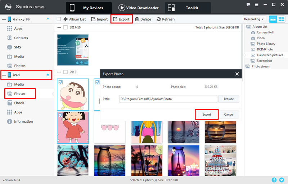
Task: Click Browse to choose export folder
Action: tap(229, 99)
